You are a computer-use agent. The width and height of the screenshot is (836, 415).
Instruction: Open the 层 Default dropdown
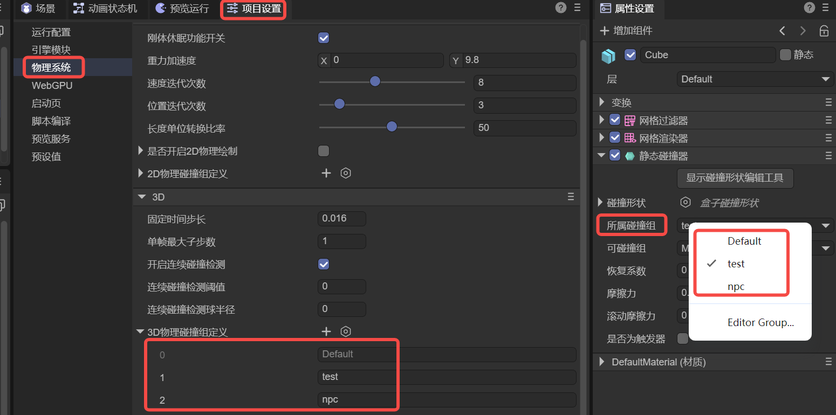coord(755,79)
